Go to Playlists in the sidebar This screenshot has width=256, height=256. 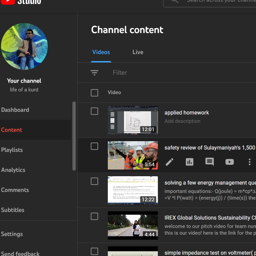pyautogui.click(x=35, y=150)
